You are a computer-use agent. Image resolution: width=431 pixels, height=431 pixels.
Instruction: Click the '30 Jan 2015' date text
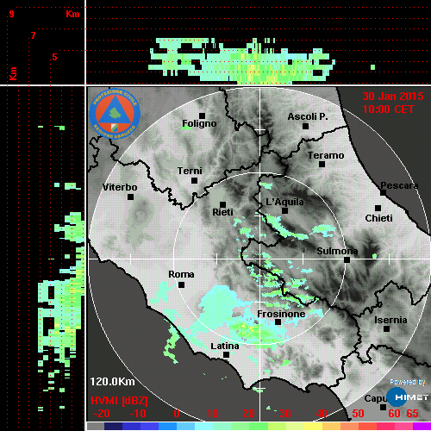(393, 97)
